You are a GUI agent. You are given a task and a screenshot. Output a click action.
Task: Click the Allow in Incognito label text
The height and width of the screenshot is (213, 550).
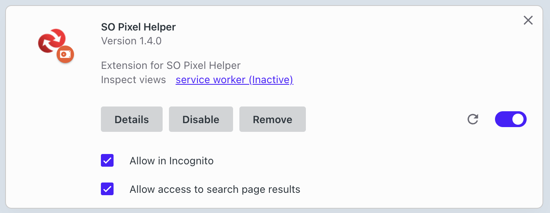click(x=171, y=161)
